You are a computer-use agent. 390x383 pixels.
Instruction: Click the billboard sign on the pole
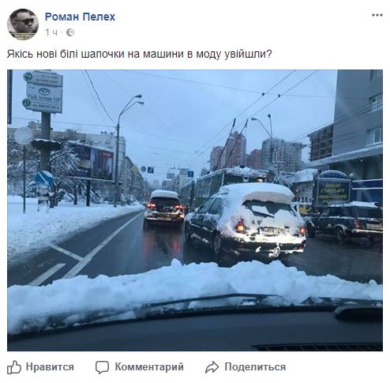tap(43, 92)
